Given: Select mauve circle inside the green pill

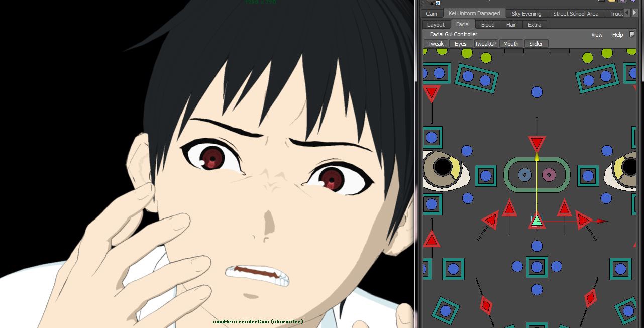Looking at the screenshot, I should tap(549, 175).
